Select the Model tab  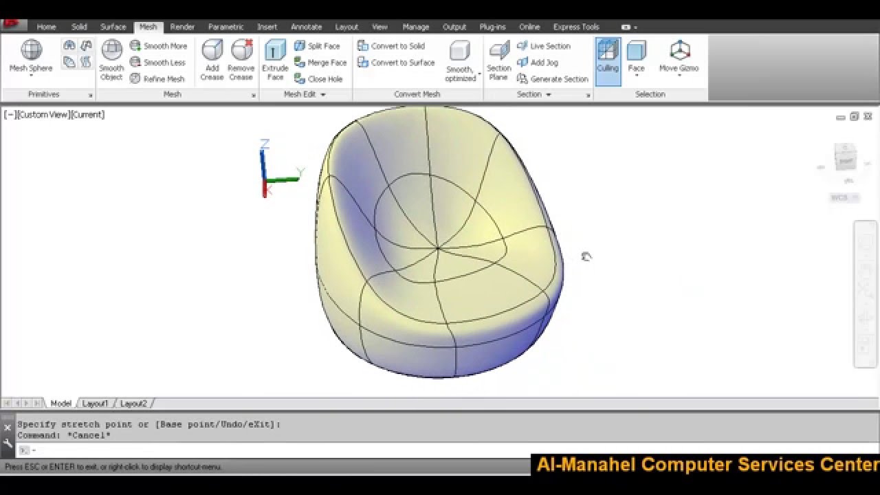coord(60,404)
